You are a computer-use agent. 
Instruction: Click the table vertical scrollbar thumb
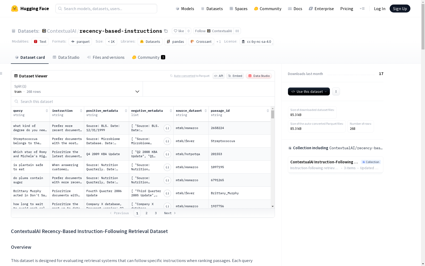273,114
